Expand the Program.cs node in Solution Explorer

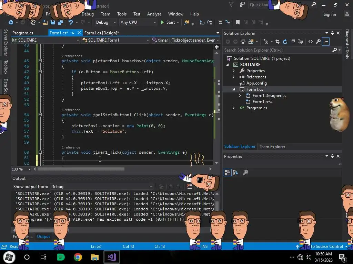point(233,108)
